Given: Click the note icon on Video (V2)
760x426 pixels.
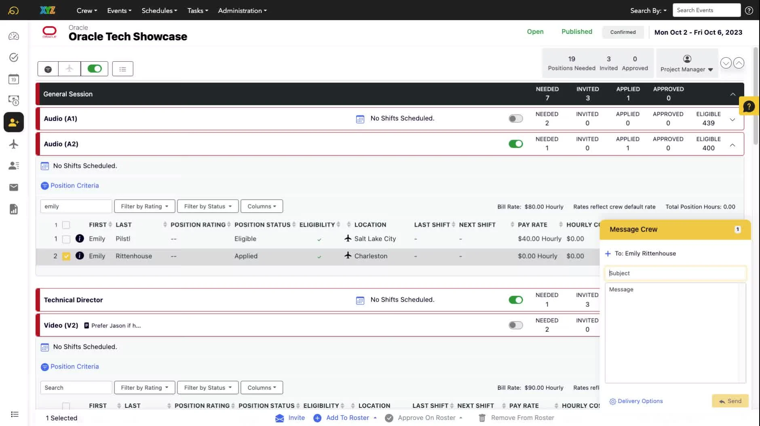Looking at the screenshot, I should pyautogui.click(x=87, y=326).
